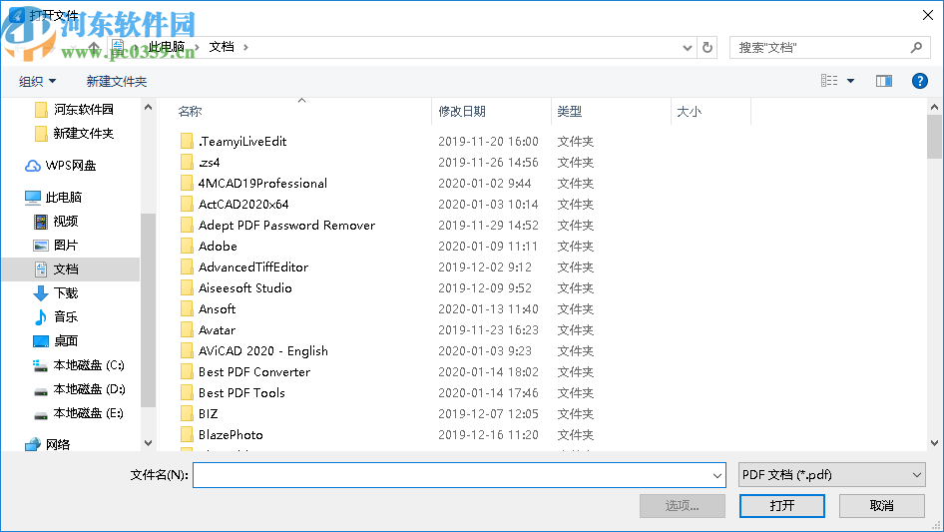The width and height of the screenshot is (944, 532).
Task: Select the WPS网盘 cloud icon
Action: pyautogui.click(x=33, y=166)
